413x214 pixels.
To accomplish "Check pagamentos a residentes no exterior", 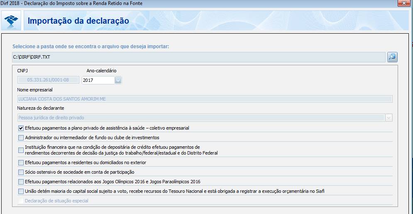I will (x=21, y=162).
